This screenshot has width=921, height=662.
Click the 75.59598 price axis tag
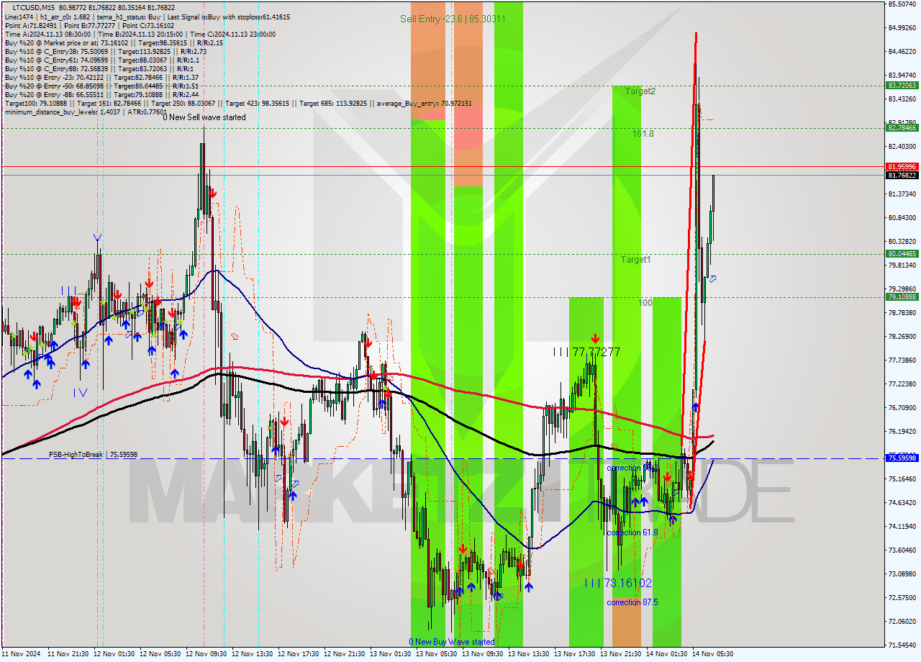coord(902,458)
